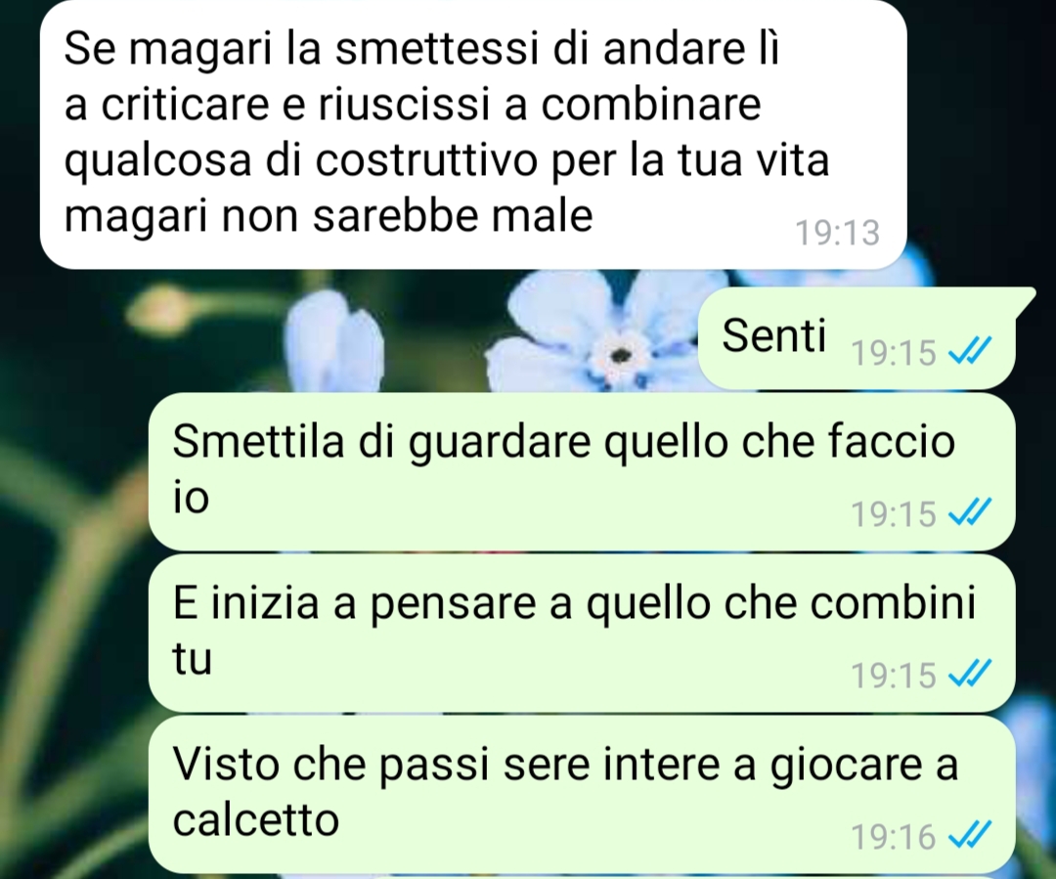This screenshot has width=1056, height=879.
Task: Tap the word 'calcetto' in last message
Action: pyautogui.click(x=256, y=819)
